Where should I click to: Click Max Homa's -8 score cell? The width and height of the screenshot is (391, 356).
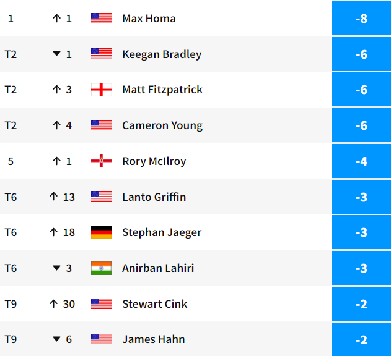click(361, 19)
